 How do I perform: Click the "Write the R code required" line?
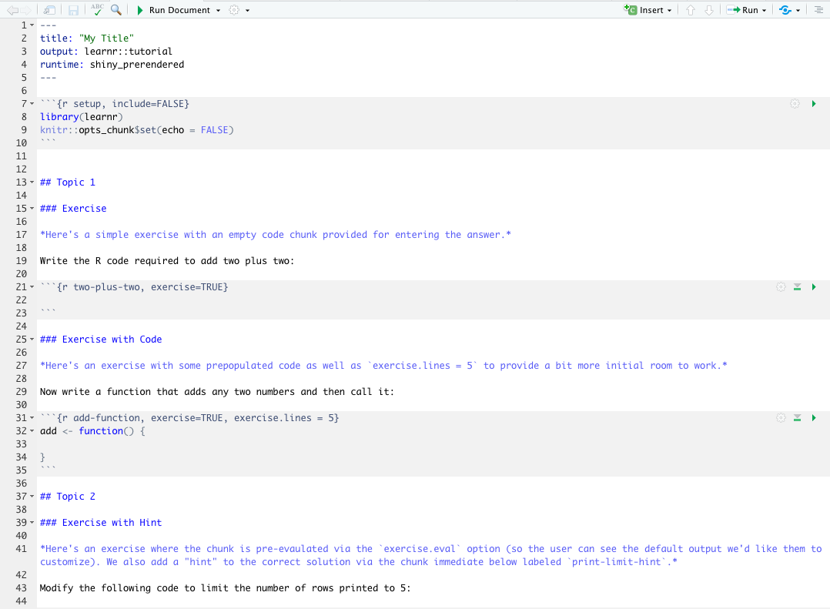click(167, 261)
